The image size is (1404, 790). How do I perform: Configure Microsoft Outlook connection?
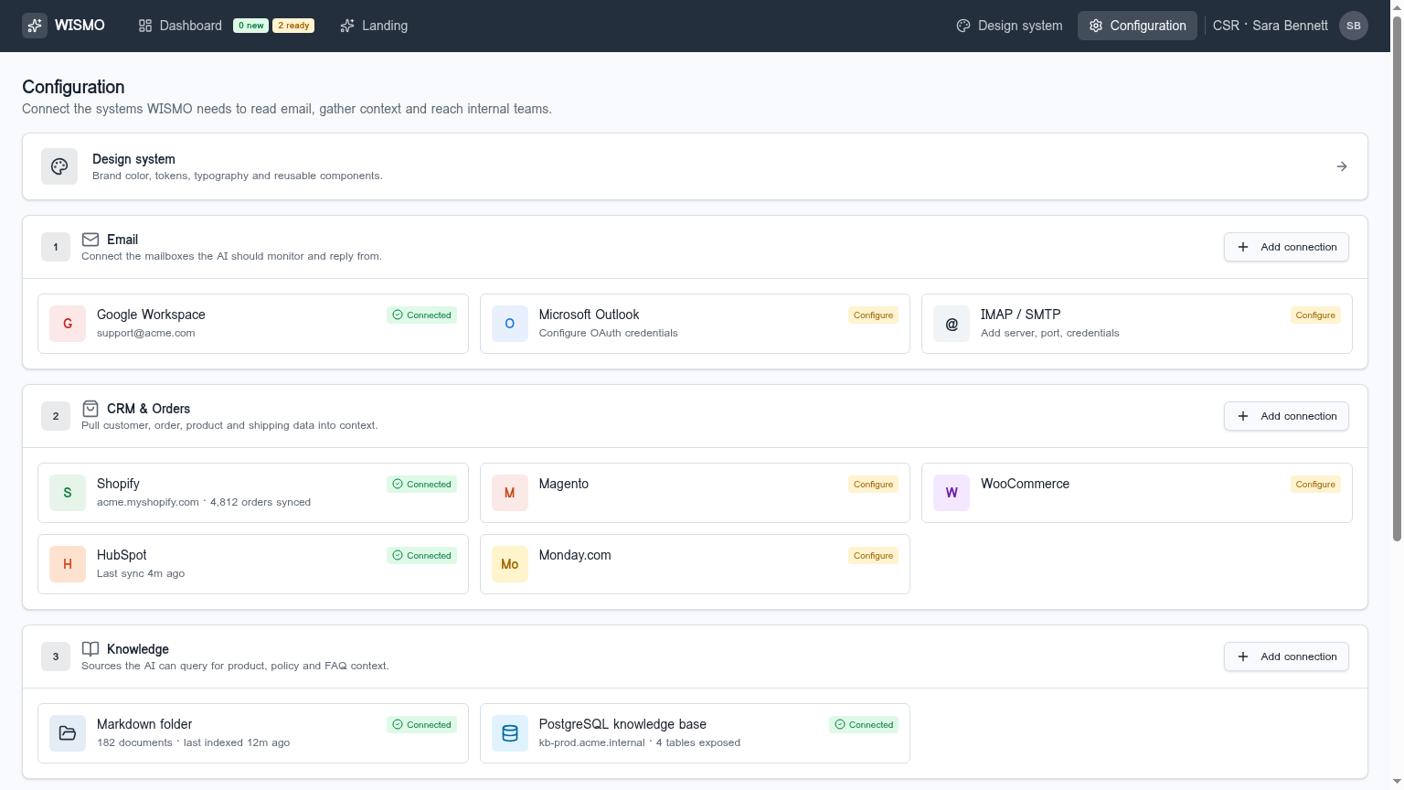pos(873,315)
